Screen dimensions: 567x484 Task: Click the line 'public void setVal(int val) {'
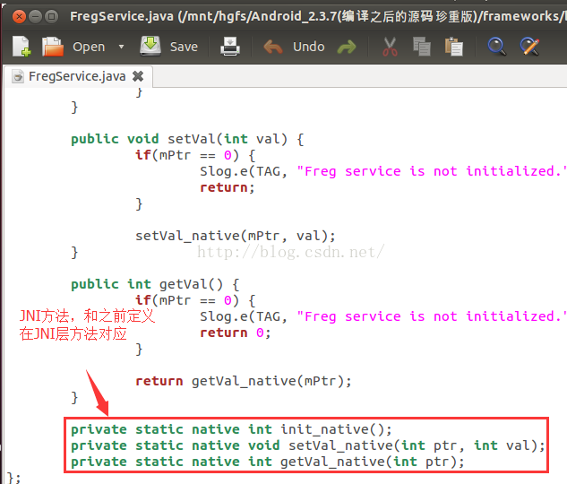click(x=187, y=139)
